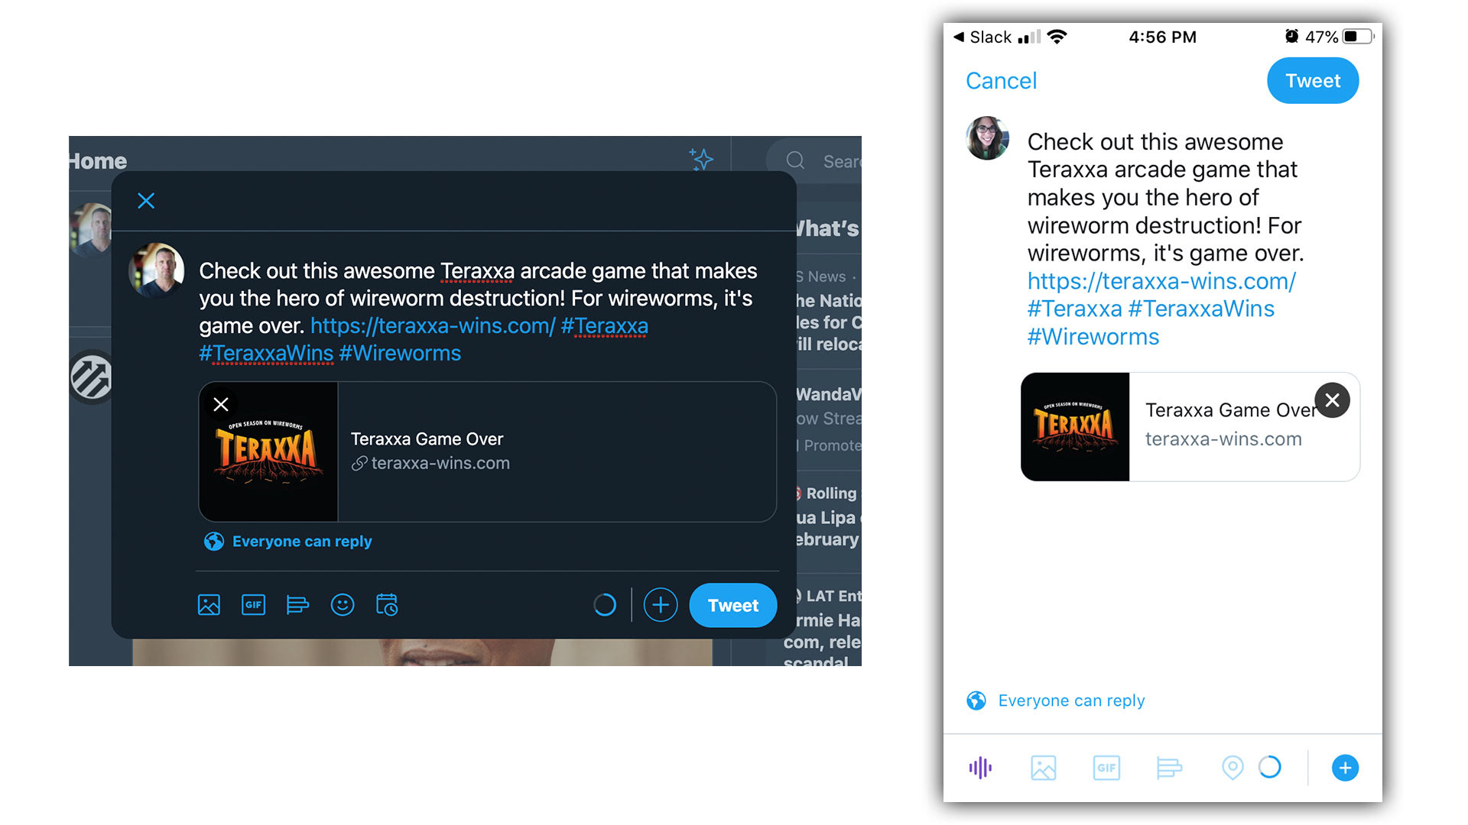This screenshot has width=1468, height=825.
Task: Open the desktop Teraxxa card thumbnail
Action: click(x=268, y=451)
